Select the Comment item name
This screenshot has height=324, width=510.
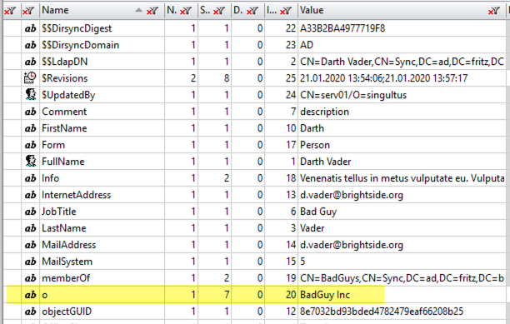(64, 112)
